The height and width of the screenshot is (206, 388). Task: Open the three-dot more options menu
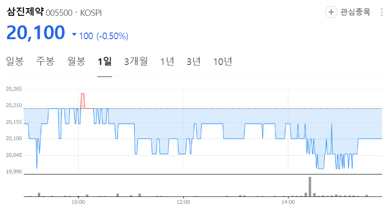click(x=382, y=12)
